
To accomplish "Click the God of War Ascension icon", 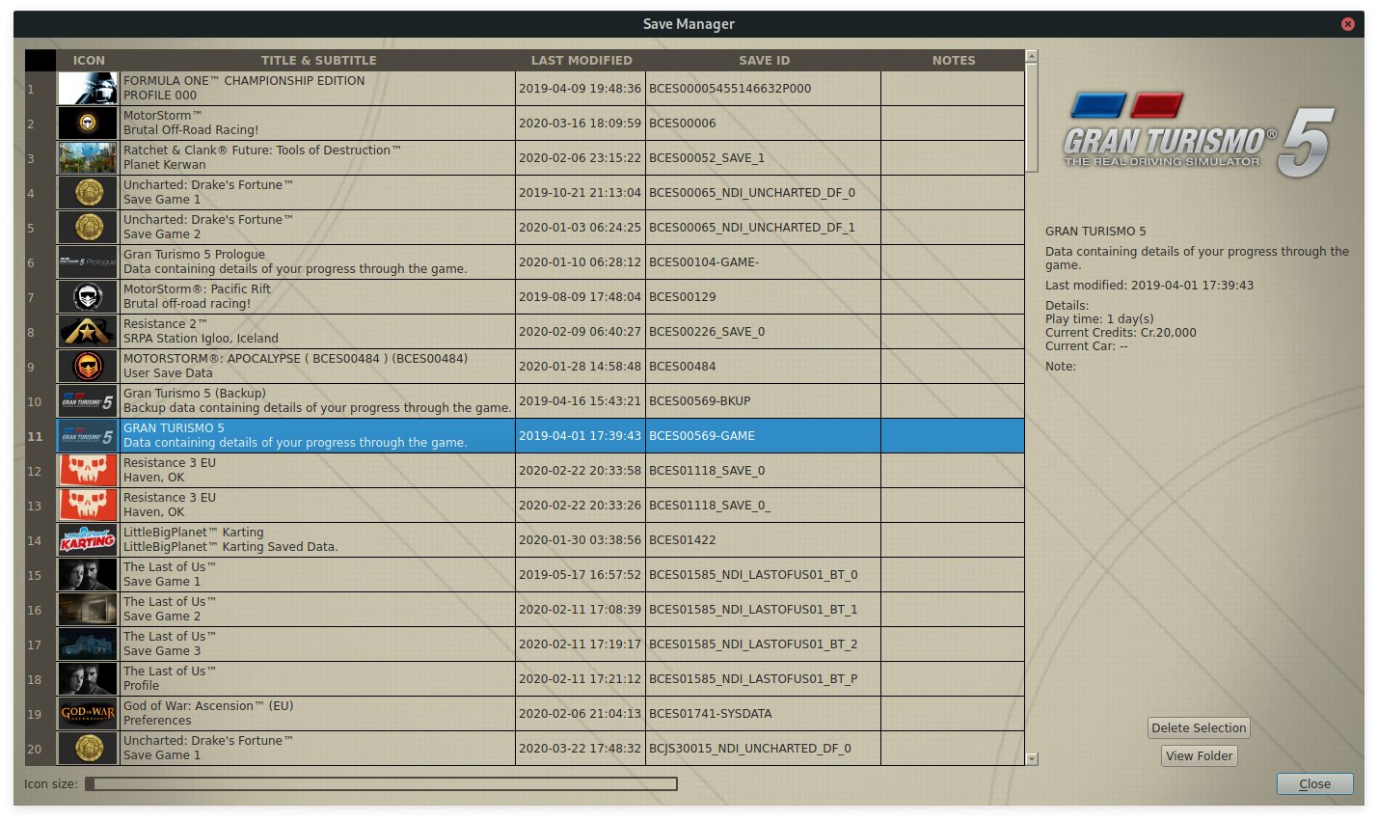I will tap(88, 714).
